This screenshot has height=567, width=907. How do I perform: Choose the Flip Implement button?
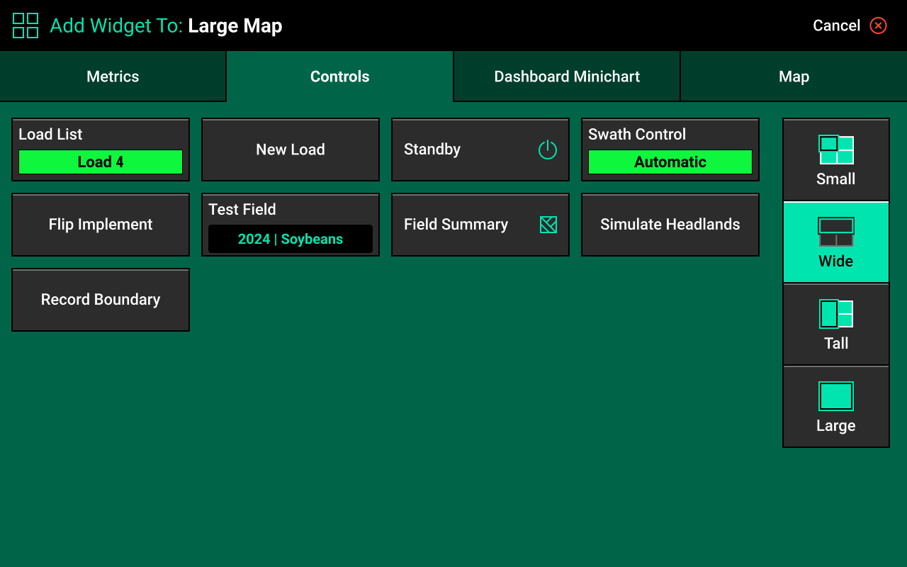tap(100, 225)
